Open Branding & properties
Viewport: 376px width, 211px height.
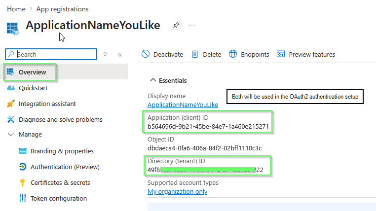[x=62, y=151]
